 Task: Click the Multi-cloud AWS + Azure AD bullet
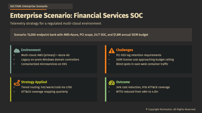45,55
